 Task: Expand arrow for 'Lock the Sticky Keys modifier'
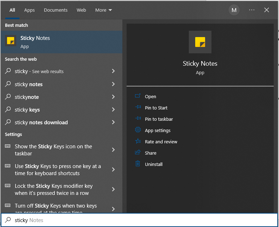[x=113, y=190]
